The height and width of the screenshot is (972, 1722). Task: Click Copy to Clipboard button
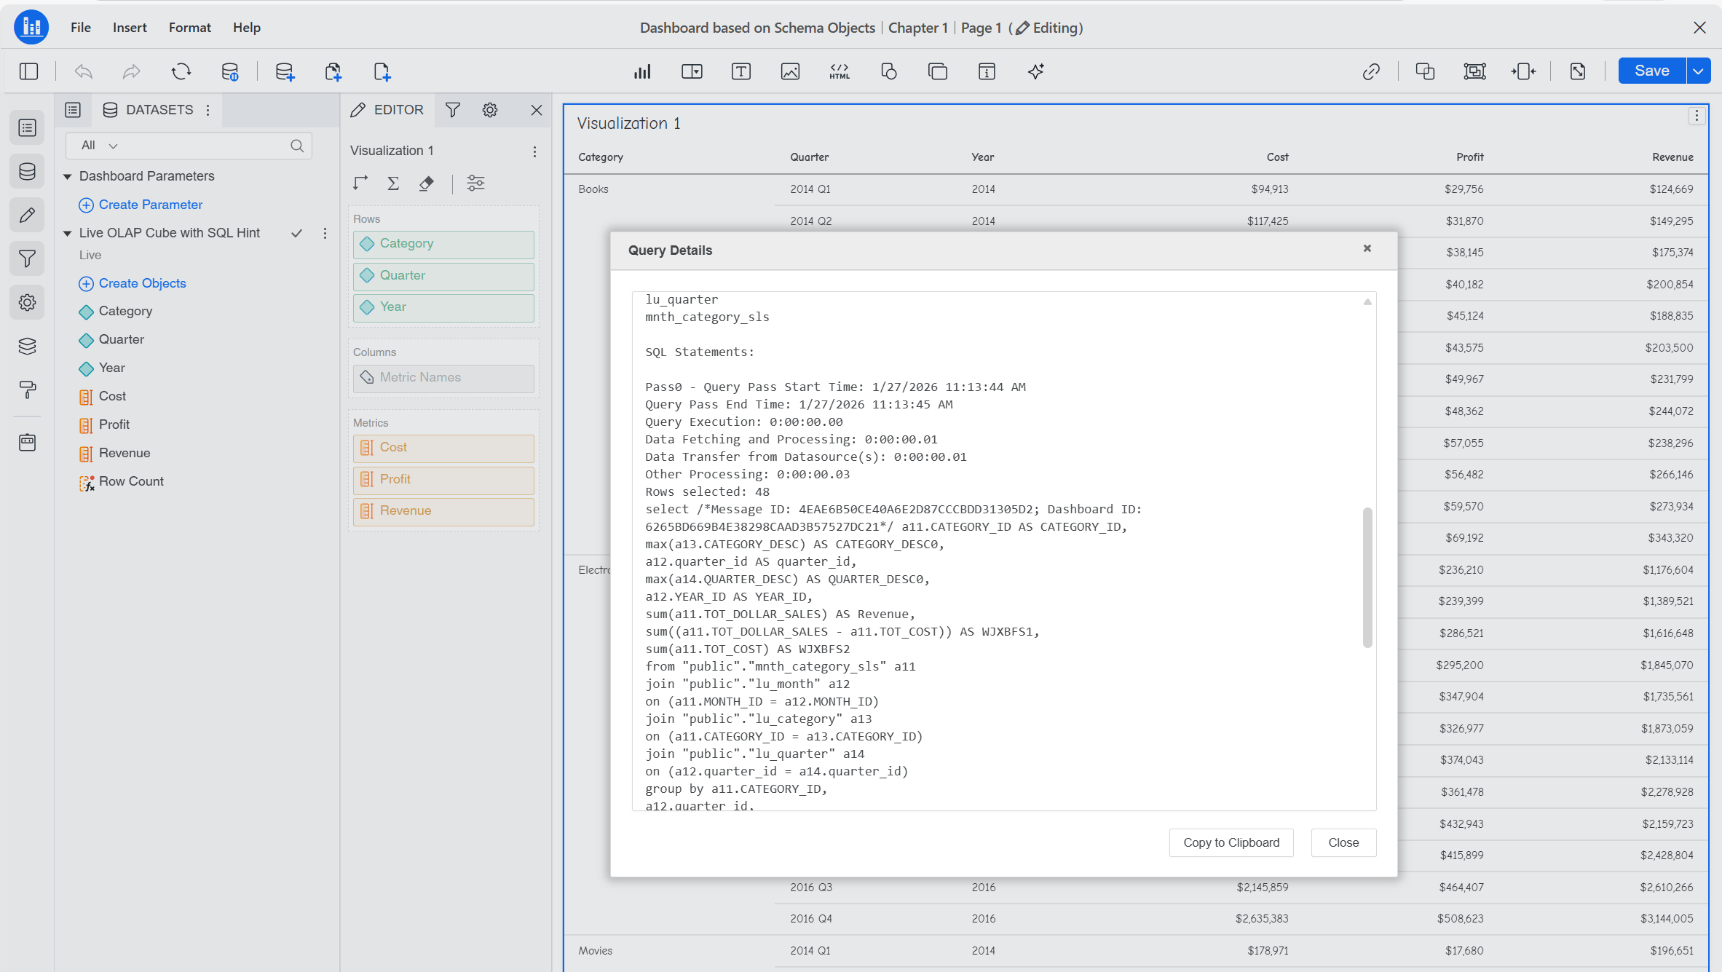pyautogui.click(x=1231, y=842)
